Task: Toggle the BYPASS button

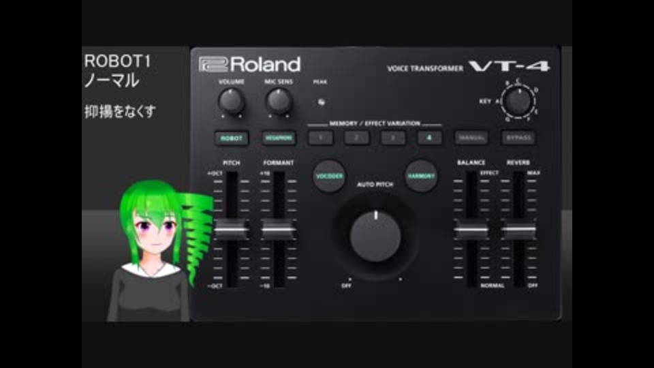Action: pos(518,138)
